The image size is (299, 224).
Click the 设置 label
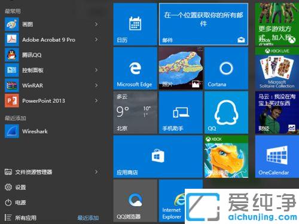[20, 188]
